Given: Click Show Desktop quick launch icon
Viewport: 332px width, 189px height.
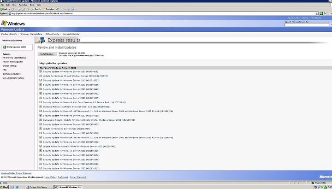Looking at the screenshot, I should click(13, 187).
